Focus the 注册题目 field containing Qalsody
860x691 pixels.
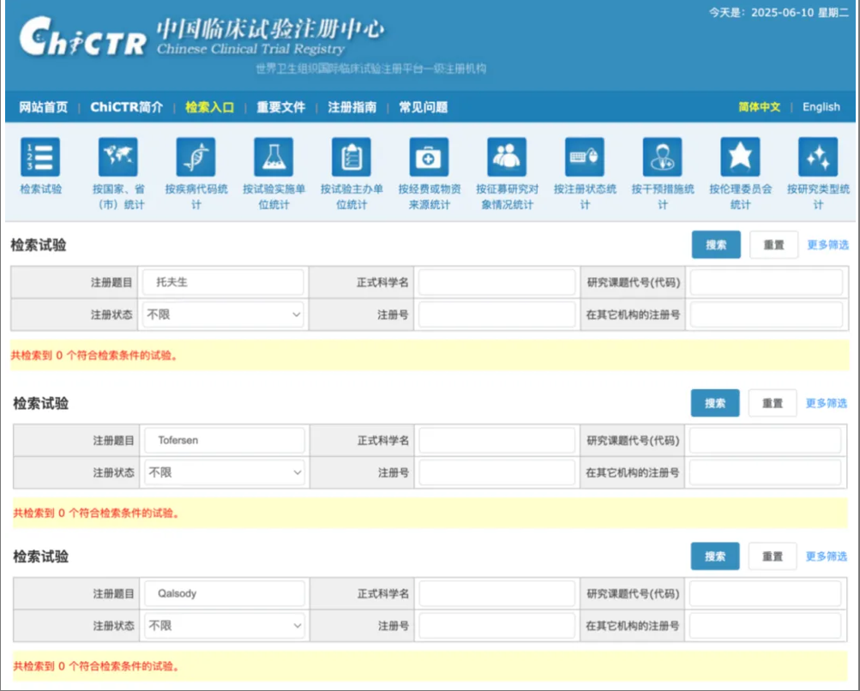tap(225, 593)
